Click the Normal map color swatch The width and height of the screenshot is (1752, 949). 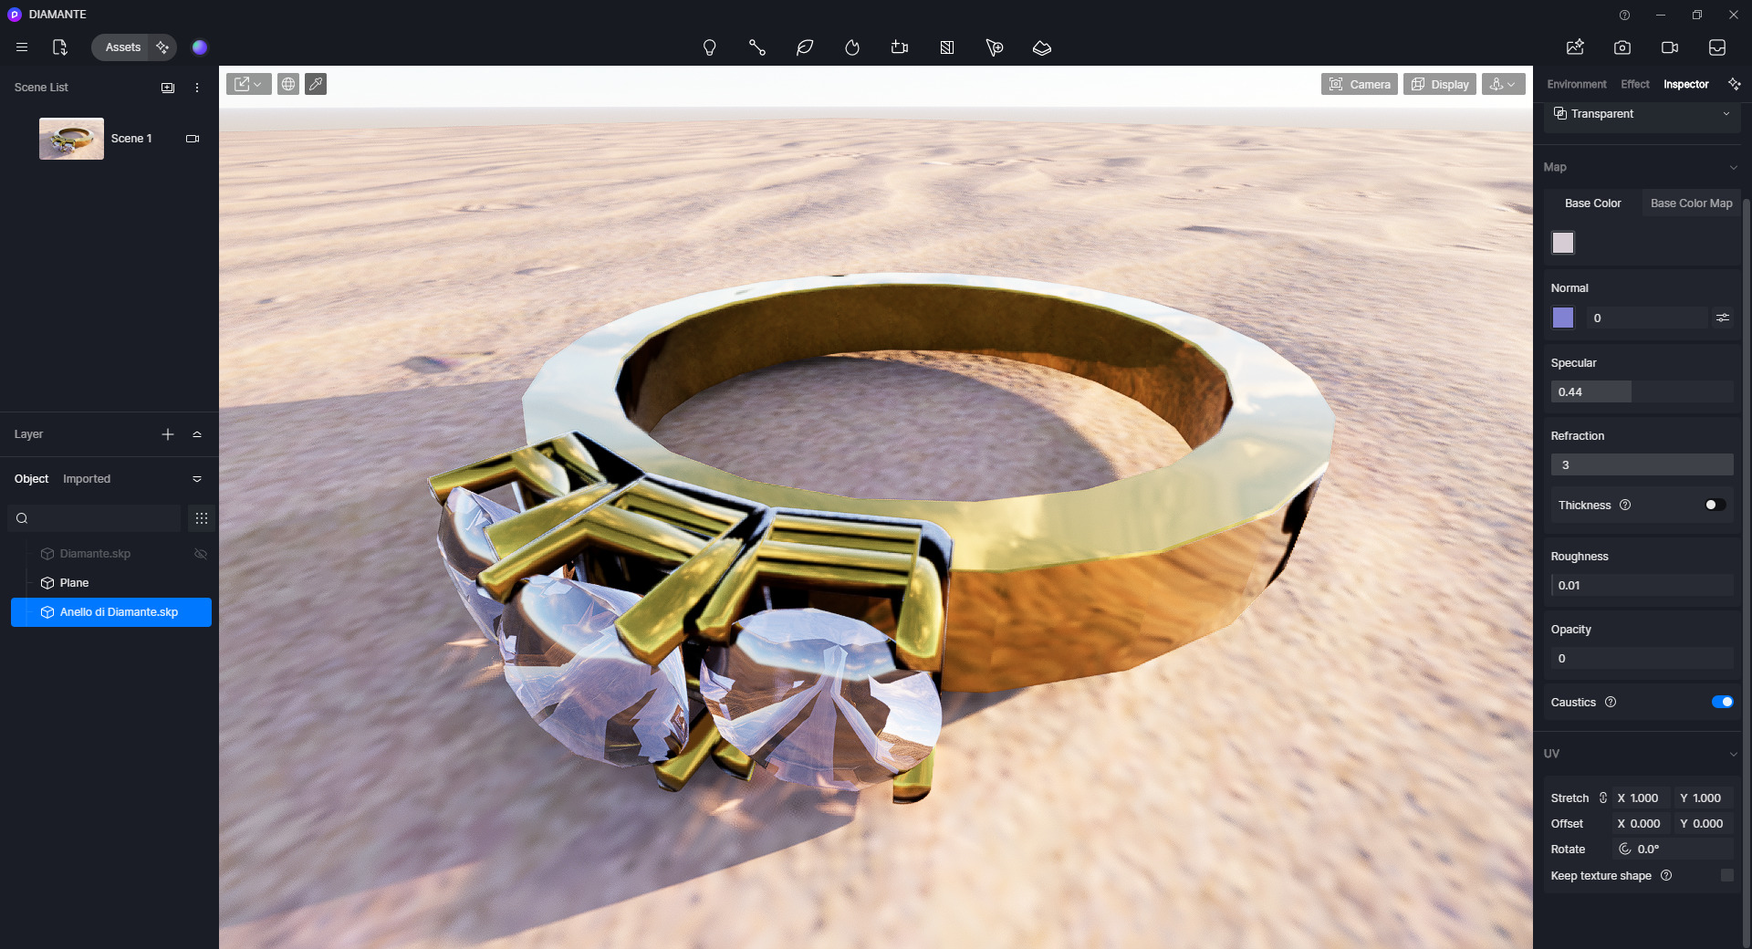pos(1563,318)
